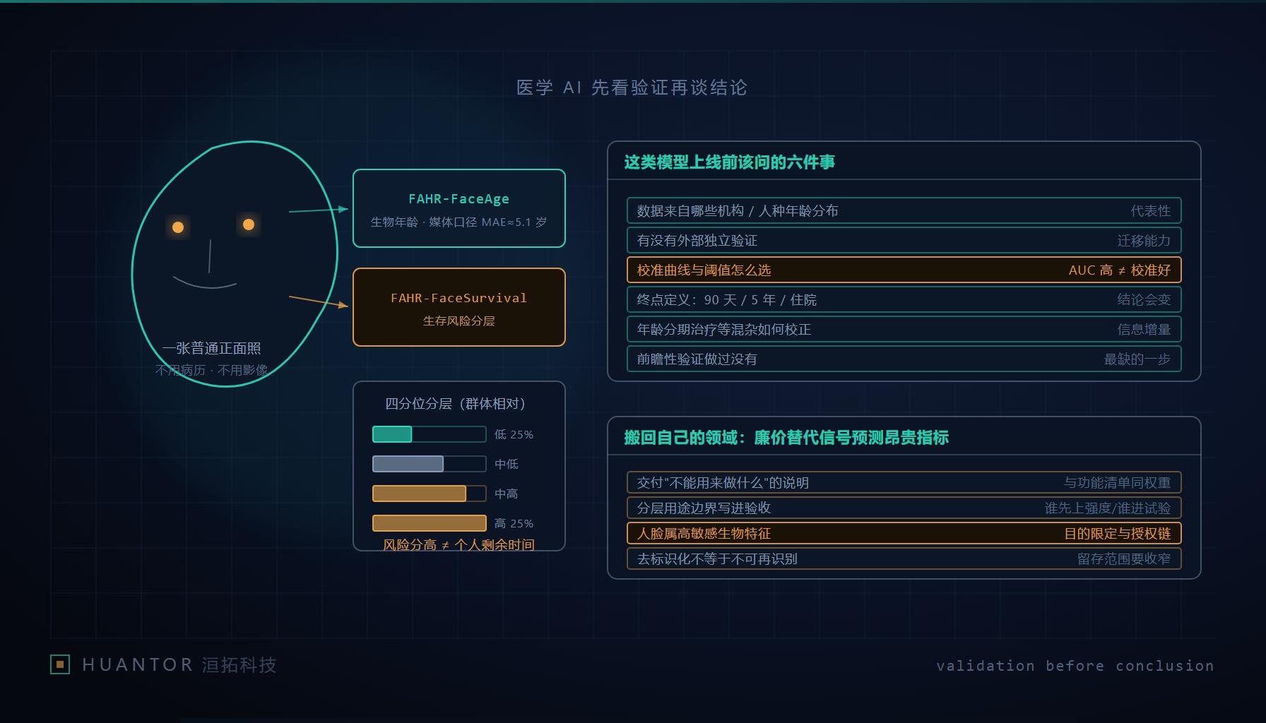Select row 数据来自哪些机构 / 人种年龄分布

coord(904,210)
